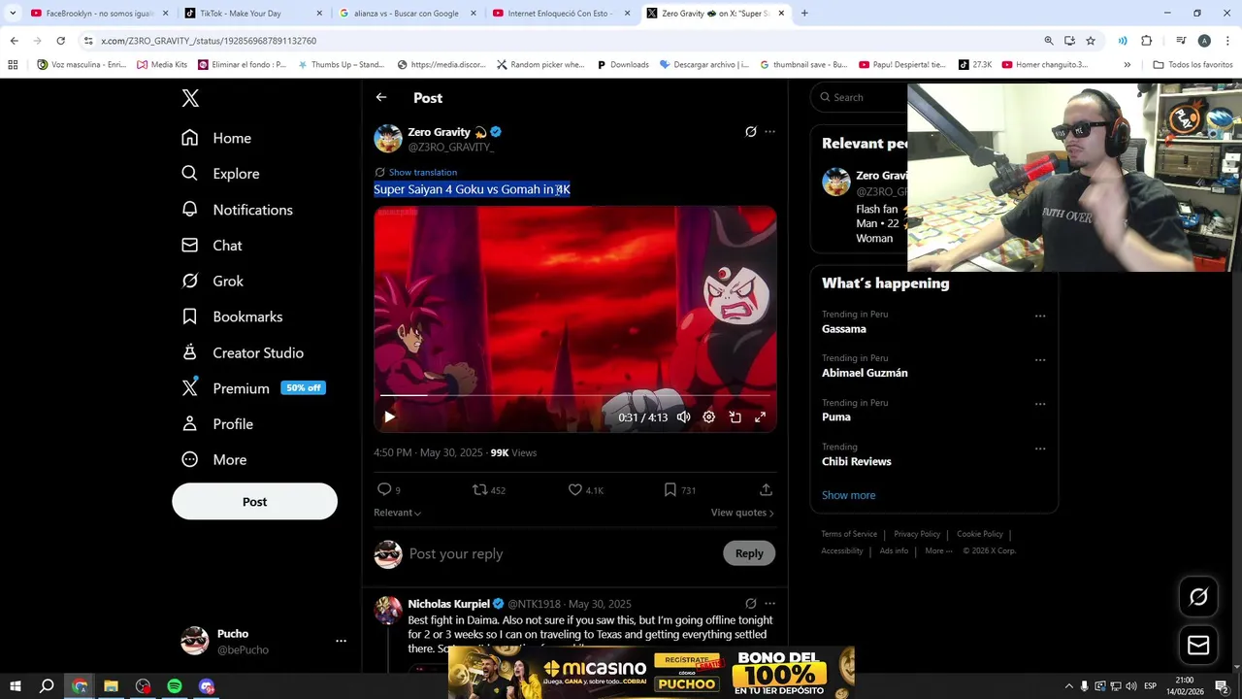This screenshot has height=699, width=1242.
Task: Open Privacy Policy link
Action: 917,534
